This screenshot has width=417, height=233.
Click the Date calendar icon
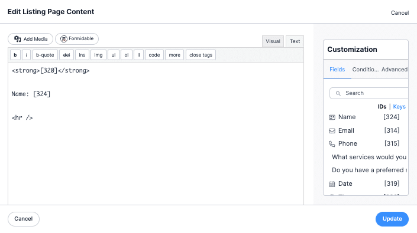point(332,184)
